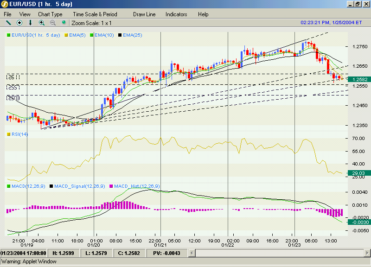The height and width of the screenshot is (267, 371).
Task: Click the horizontal scrollbar track
Action: coord(280,253)
